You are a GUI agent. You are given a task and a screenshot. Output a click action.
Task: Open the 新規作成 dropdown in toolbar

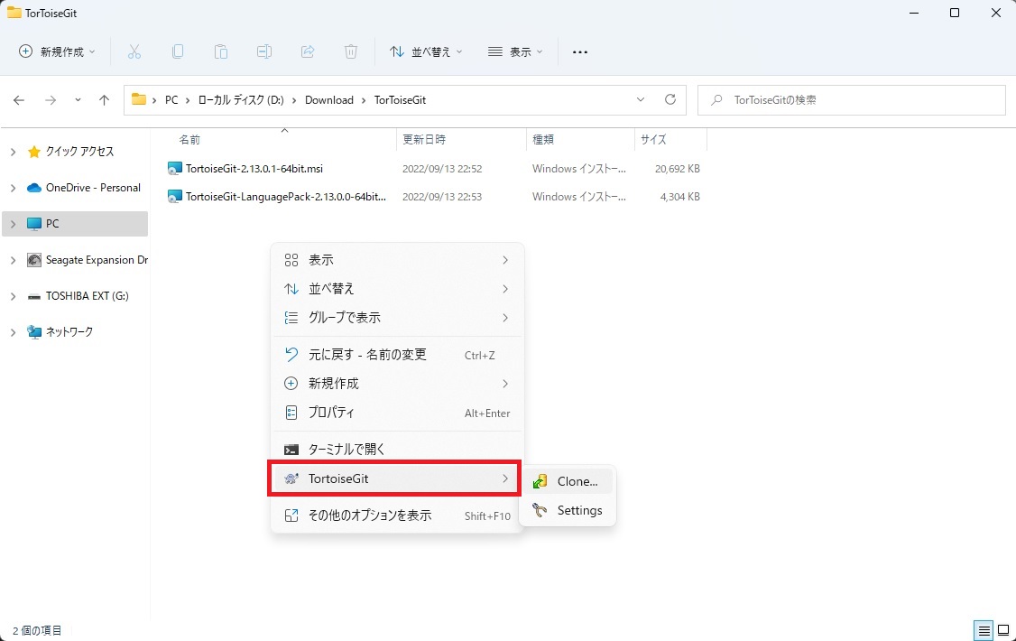[57, 51]
